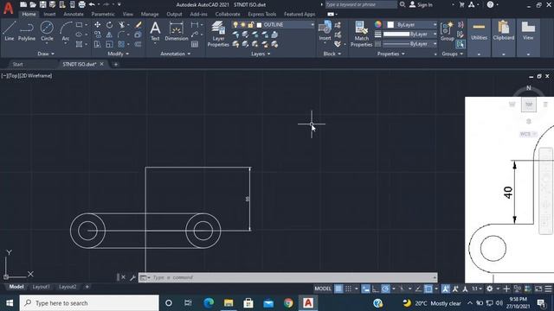The image size is (554, 311).
Task: Insert a Table from Annotation panel
Action: point(195,44)
